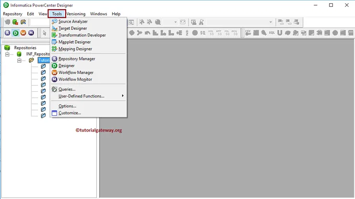Click the XML SQ transformation icon

(x=211, y=33)
